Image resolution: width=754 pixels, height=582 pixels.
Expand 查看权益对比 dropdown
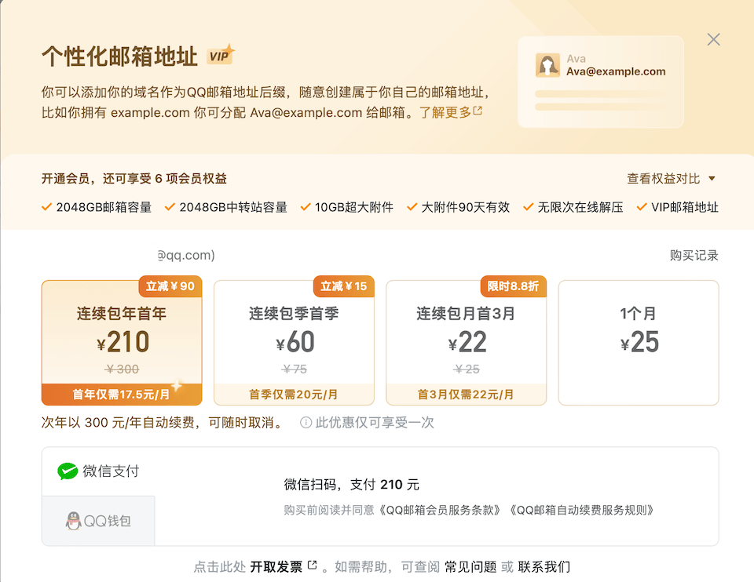coord(672,179)
